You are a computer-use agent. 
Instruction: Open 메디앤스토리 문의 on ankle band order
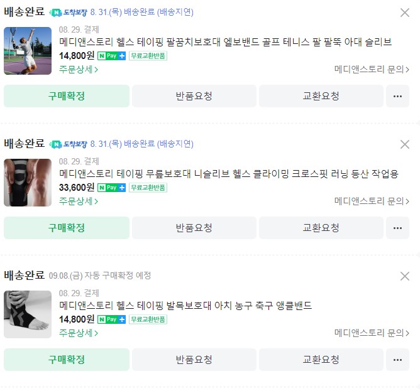(372, 333)
